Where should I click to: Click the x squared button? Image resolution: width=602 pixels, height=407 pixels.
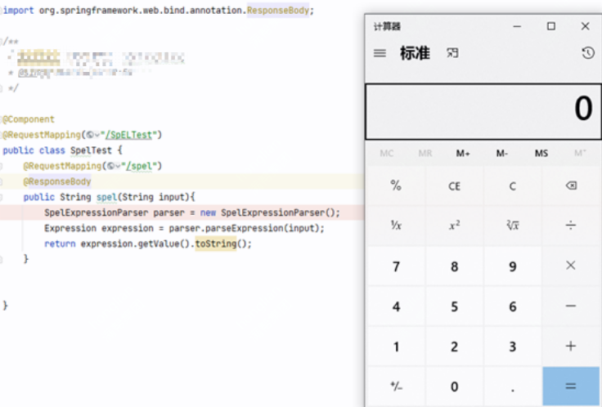[455, 226]
